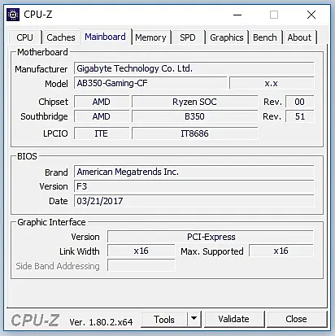Screen dimensions: 335x336
Task: Click the Chipset Rev. value 00
Action: tap(299, 102)
